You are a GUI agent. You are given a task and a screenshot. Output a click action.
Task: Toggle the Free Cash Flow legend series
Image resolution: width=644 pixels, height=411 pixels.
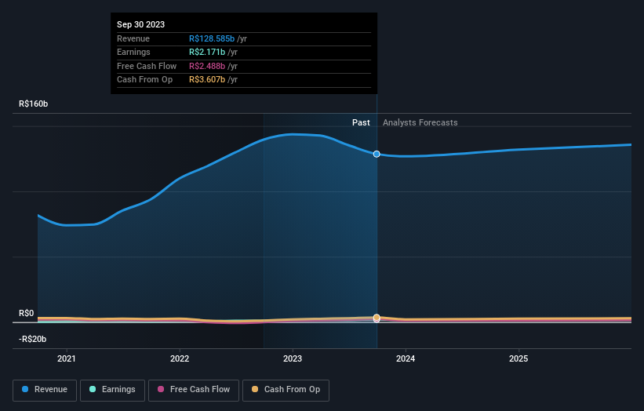194,390
